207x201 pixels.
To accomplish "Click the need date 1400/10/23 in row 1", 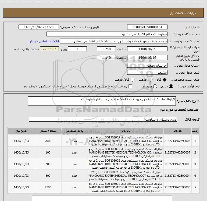I will 21,141.
